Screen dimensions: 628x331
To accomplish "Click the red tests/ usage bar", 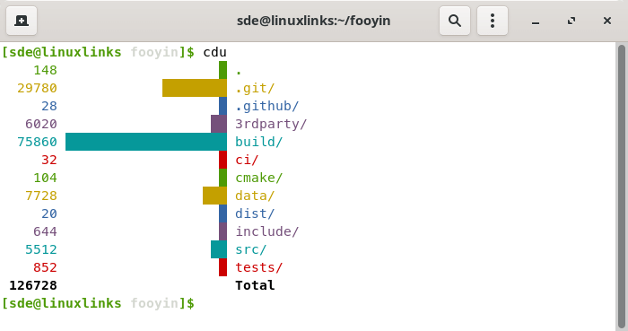I will tap(222, 267).
